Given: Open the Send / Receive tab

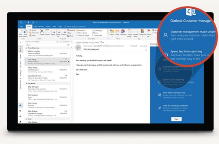Looking at the screenshot, I should tap(38, 27).
